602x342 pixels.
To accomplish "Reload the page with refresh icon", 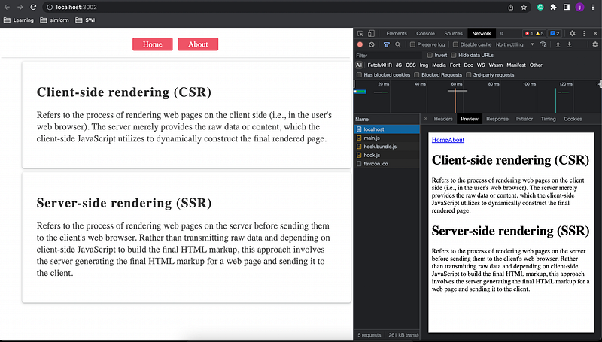I will pyautogui.click(x=33, y=7).
